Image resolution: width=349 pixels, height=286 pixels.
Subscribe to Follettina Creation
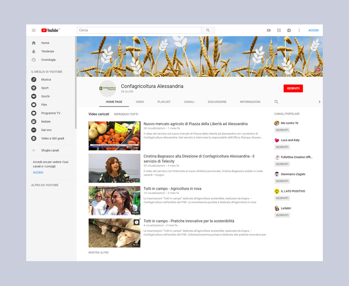coord(282,164)
